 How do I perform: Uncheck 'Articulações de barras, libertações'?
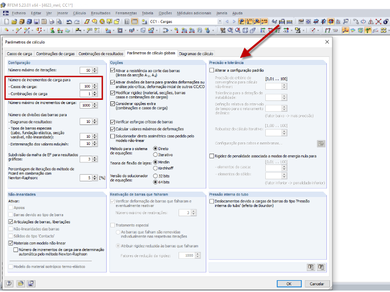click(10, 222)
